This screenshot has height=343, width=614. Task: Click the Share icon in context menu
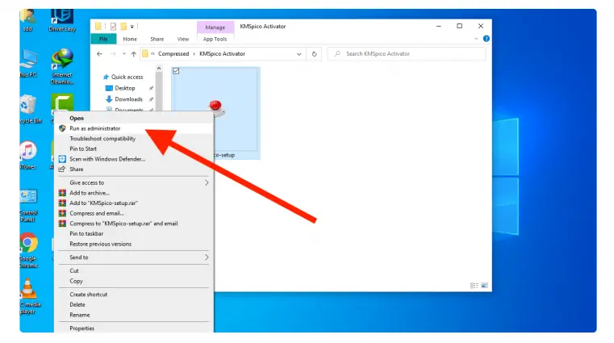coord(62,169)
